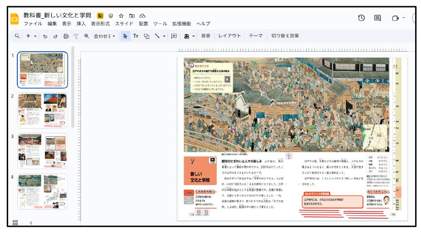Open grid view of slides

point(15,222)
